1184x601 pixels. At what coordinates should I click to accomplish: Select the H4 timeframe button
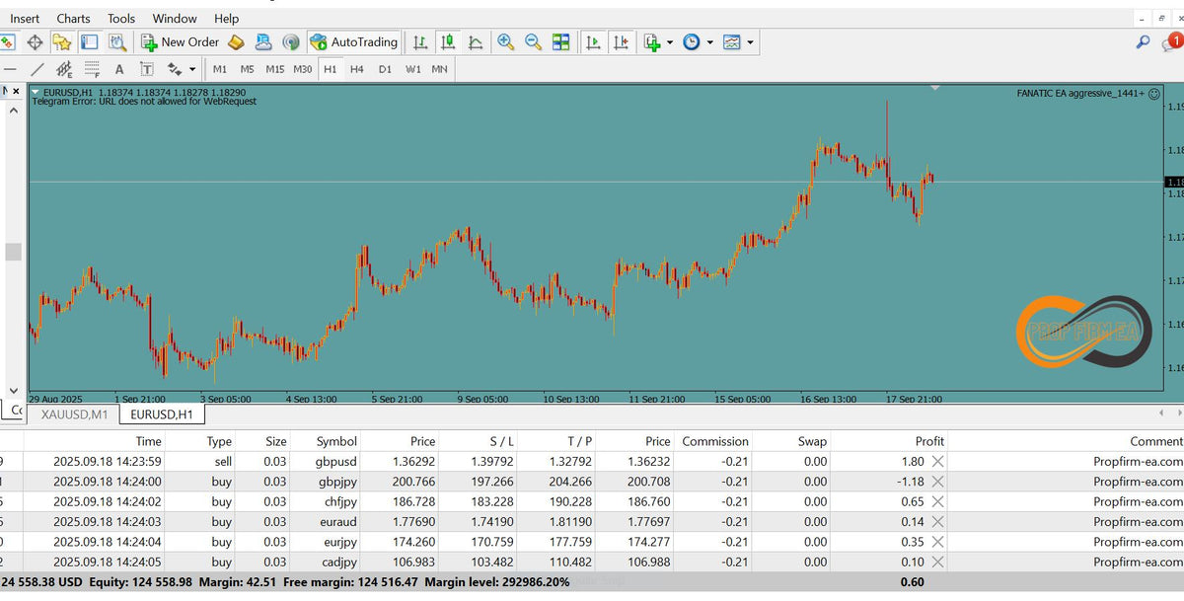[x=357, y=69]
